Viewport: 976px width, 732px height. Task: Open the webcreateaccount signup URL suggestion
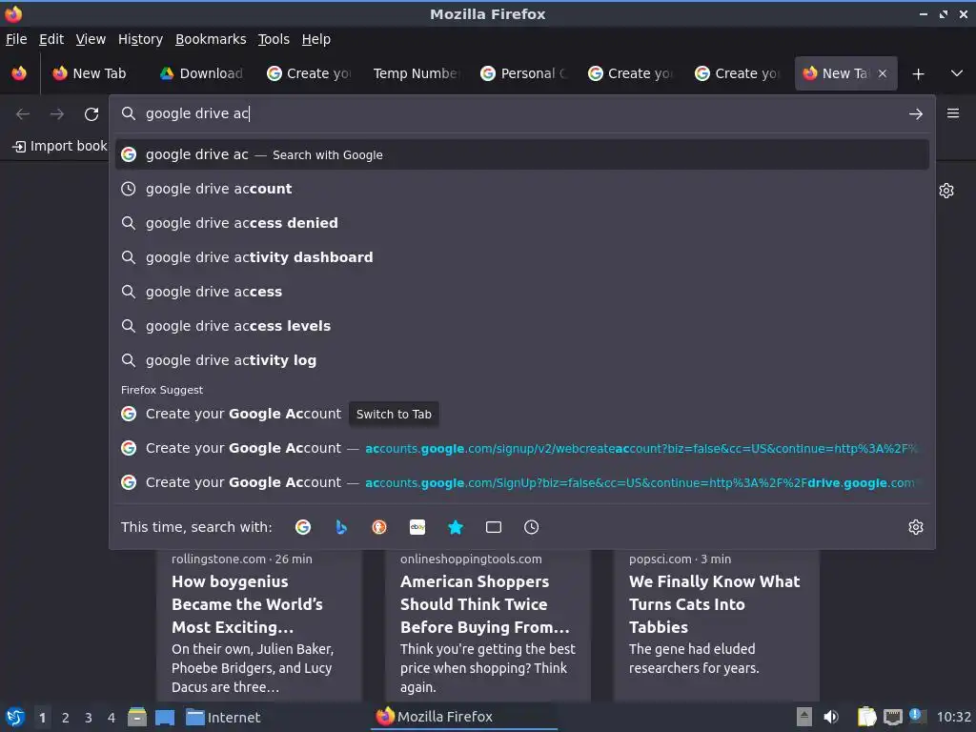click(x=522, y=448)
